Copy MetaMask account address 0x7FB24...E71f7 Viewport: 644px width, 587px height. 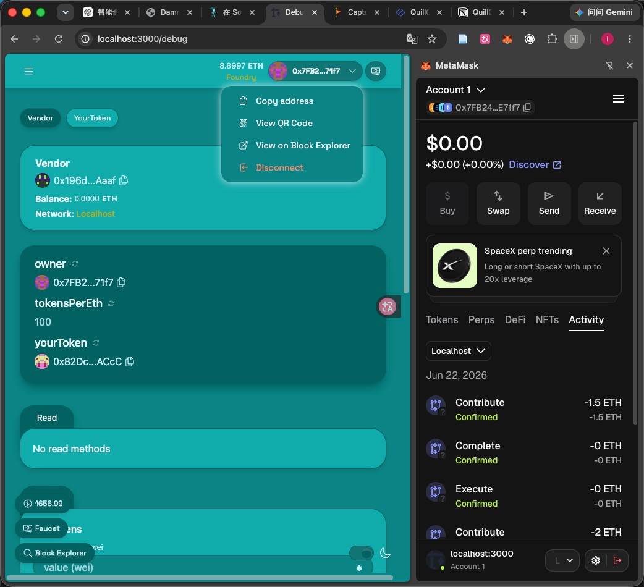point(527,107)
